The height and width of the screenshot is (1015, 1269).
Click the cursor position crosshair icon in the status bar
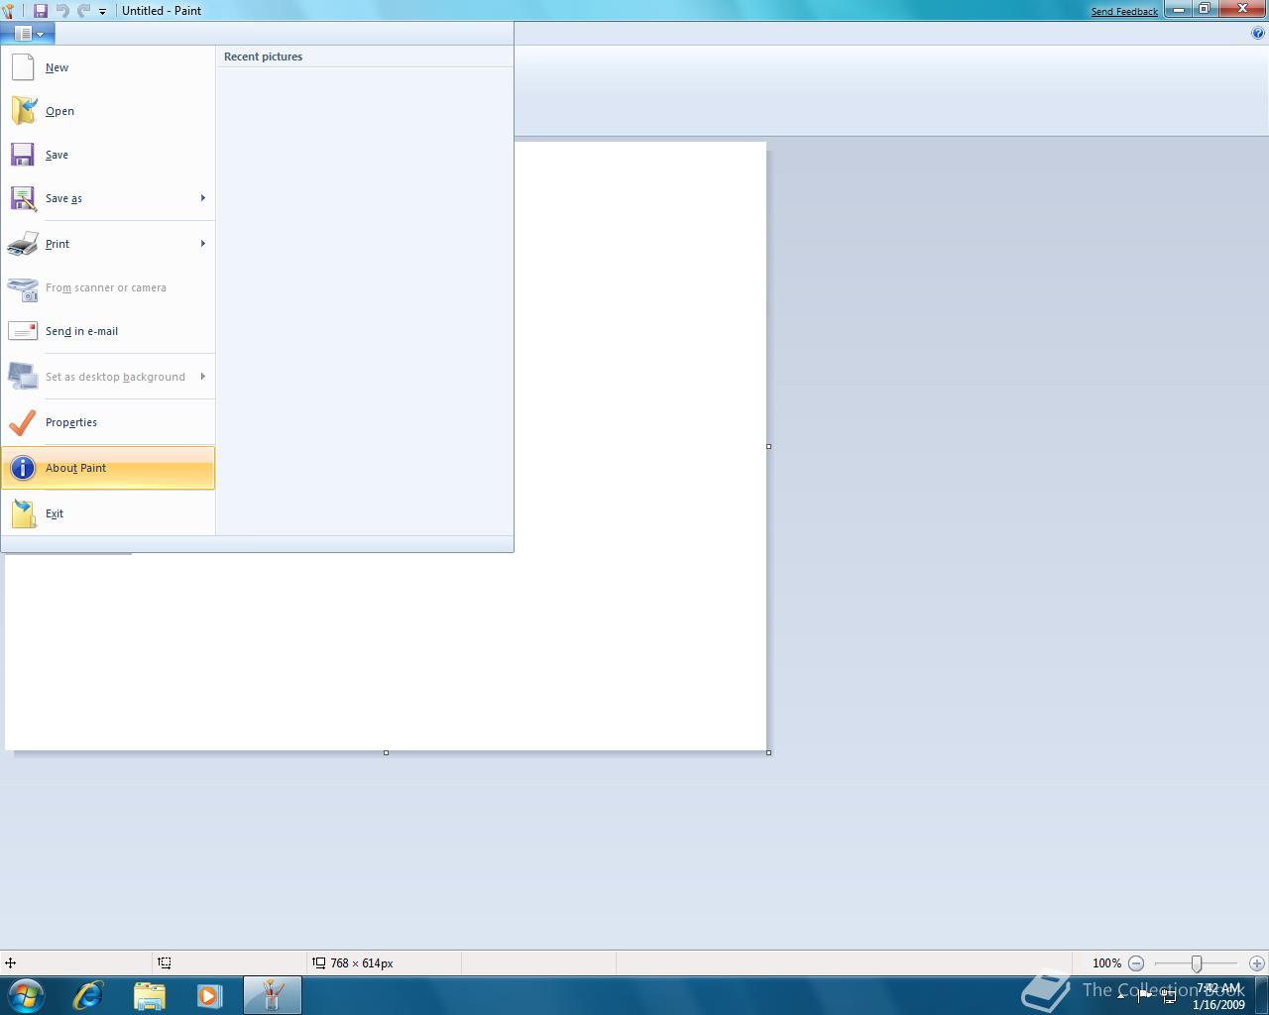pos(10,963)
